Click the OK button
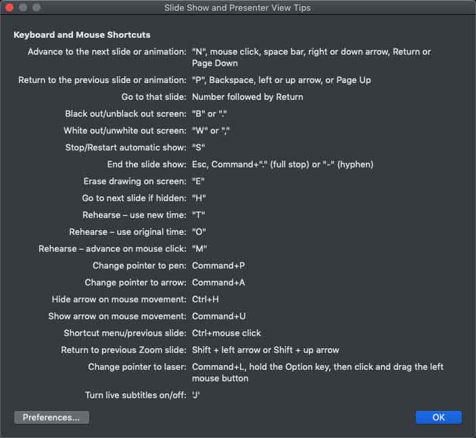Screen dimensions: 476x438 coord(438,417)
